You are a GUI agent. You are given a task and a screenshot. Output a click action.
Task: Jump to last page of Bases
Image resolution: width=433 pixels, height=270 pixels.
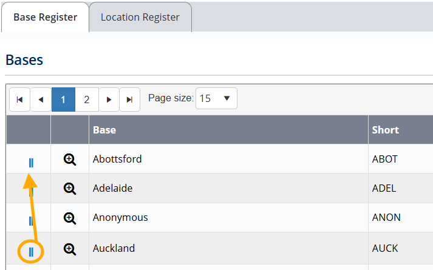tap(129, 100)
